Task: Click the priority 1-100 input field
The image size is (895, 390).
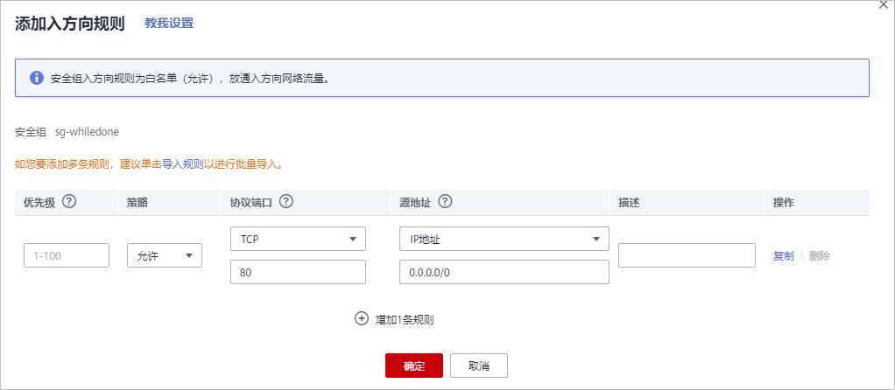Action: pyautogui.click(x=66, y=255)
